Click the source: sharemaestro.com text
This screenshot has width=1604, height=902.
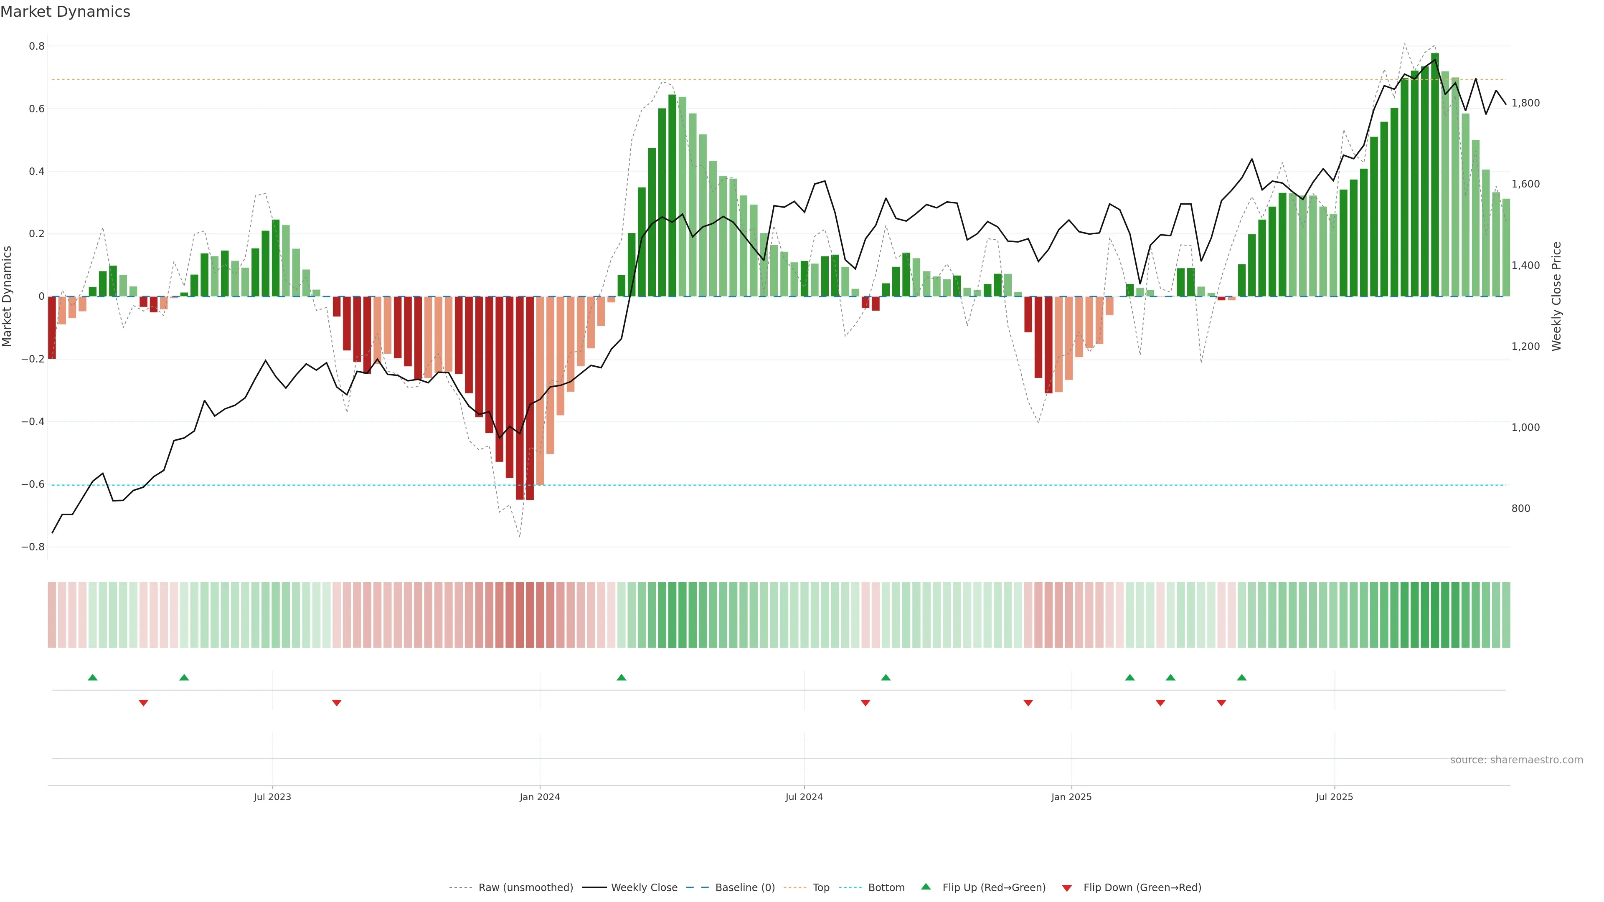click(1516, 760)
